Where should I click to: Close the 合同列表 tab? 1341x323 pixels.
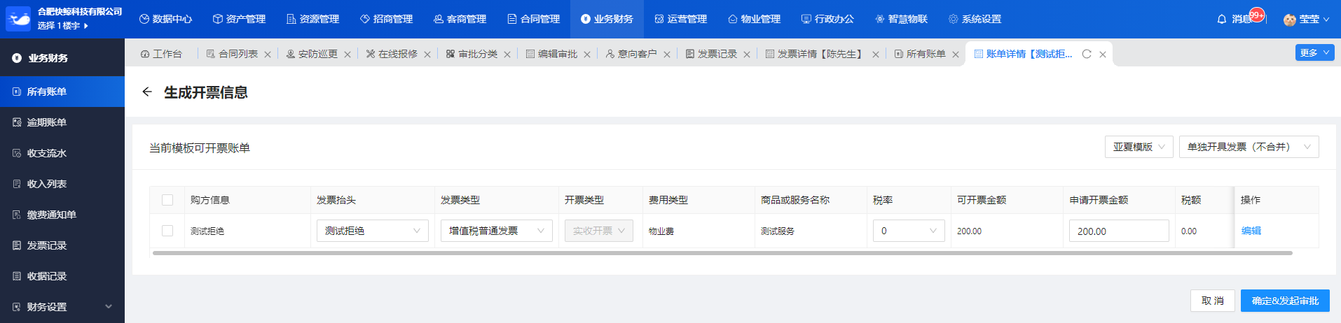tap(268, 55)
